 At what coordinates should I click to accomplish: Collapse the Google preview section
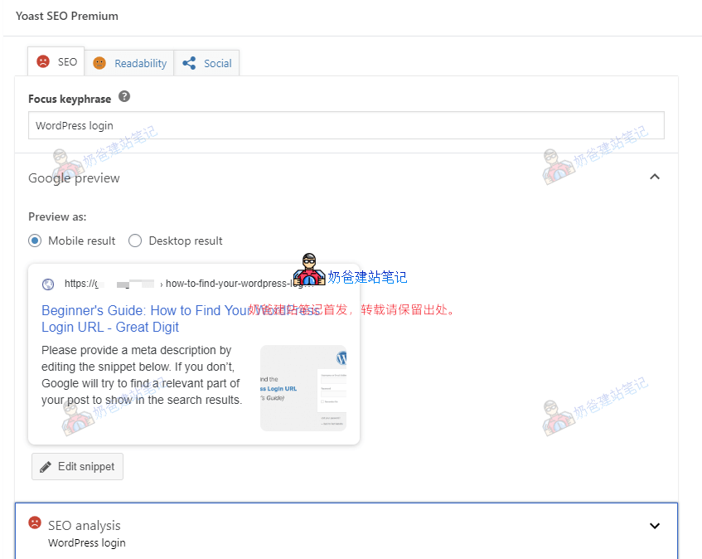tap(655, 177)
